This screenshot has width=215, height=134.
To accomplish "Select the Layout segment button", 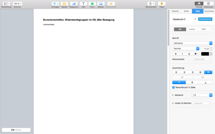I will coord(192,29).
